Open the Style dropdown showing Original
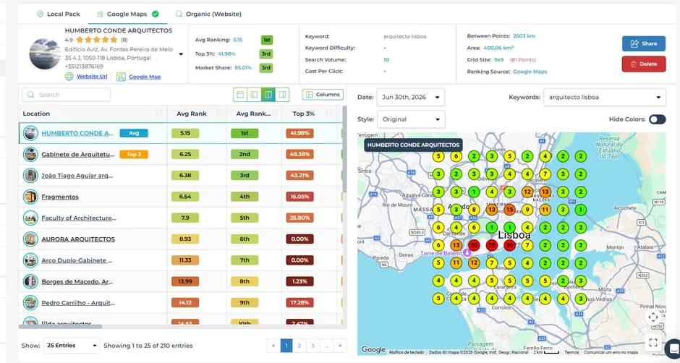Image resolution: width=680 pixels, height=363 pixels. point(411,119)
